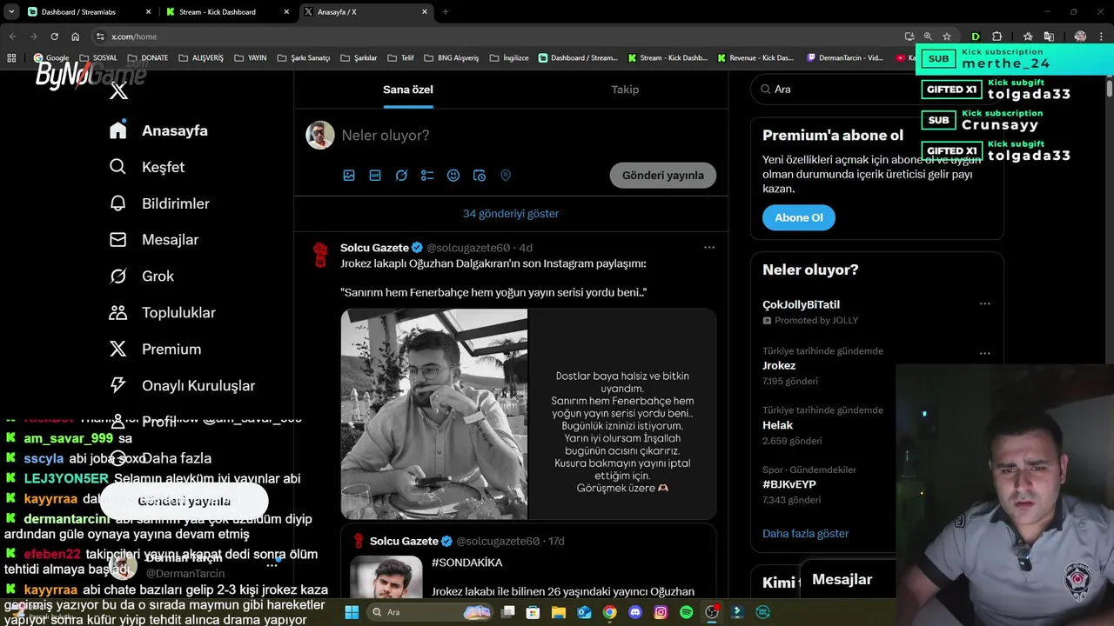Open YAYIN bookmarks folder
Viewport: 1114px width, 626px height.
click(251, 58)
